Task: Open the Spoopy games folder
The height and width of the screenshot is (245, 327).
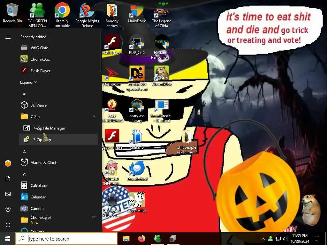Action: [x=112, y=15]
